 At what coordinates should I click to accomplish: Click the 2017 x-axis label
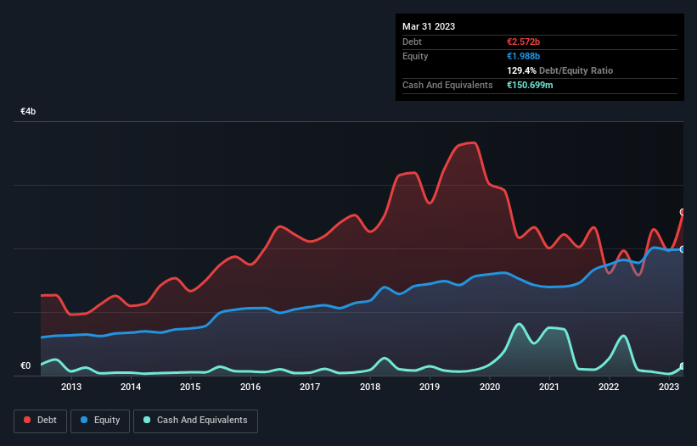[310, 387]
